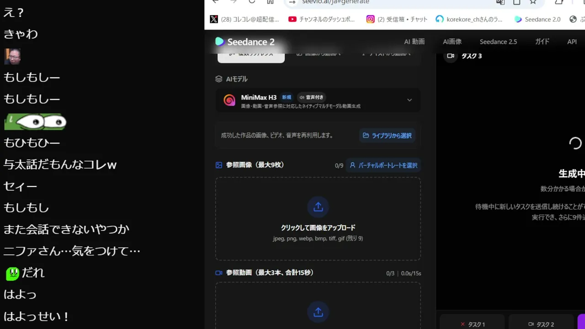
Task: Click the green frog eyes emote
Action: coord(36,122)
